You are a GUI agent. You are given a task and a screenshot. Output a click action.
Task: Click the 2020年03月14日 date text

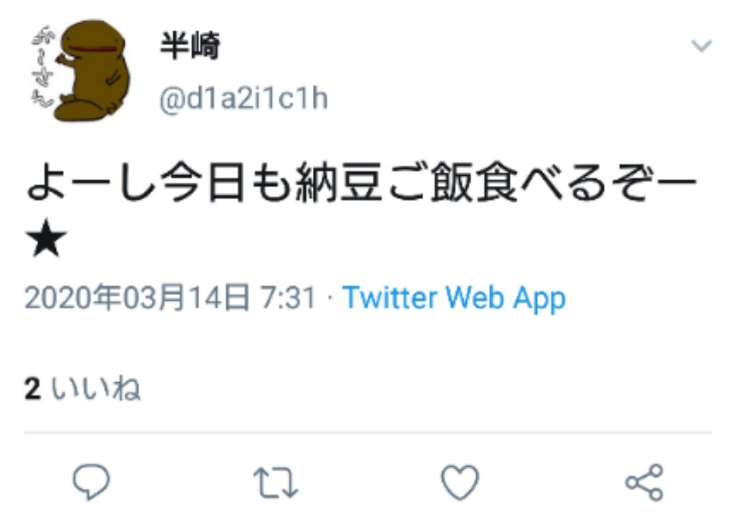[137, 298]
